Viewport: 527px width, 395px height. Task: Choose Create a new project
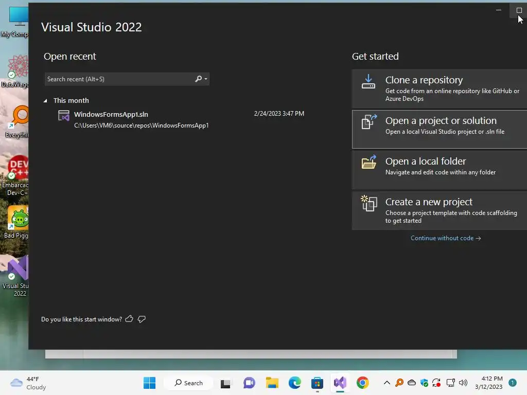pos(440,210)
